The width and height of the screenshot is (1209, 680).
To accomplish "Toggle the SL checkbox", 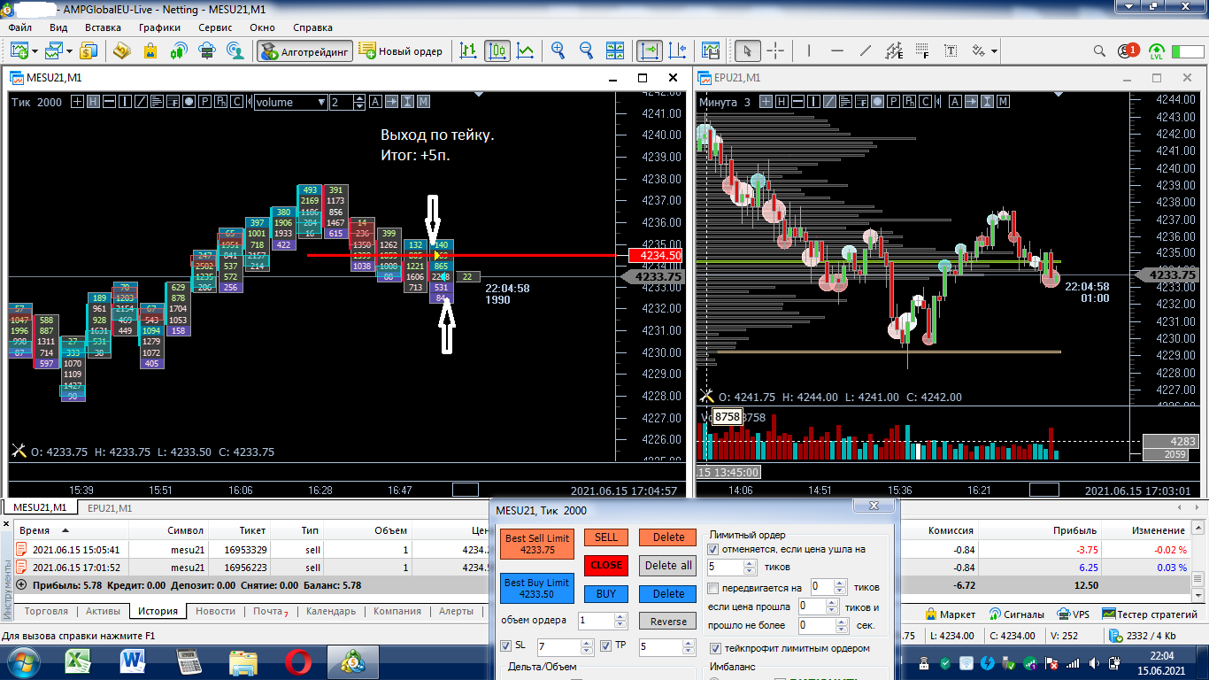I will tap(505, 645).
